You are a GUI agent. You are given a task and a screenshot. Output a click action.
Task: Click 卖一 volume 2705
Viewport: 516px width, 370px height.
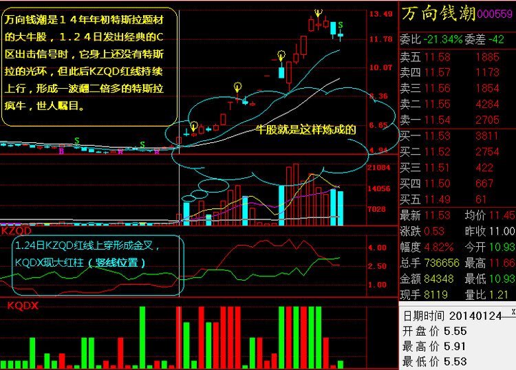click(x=487, y=120)
